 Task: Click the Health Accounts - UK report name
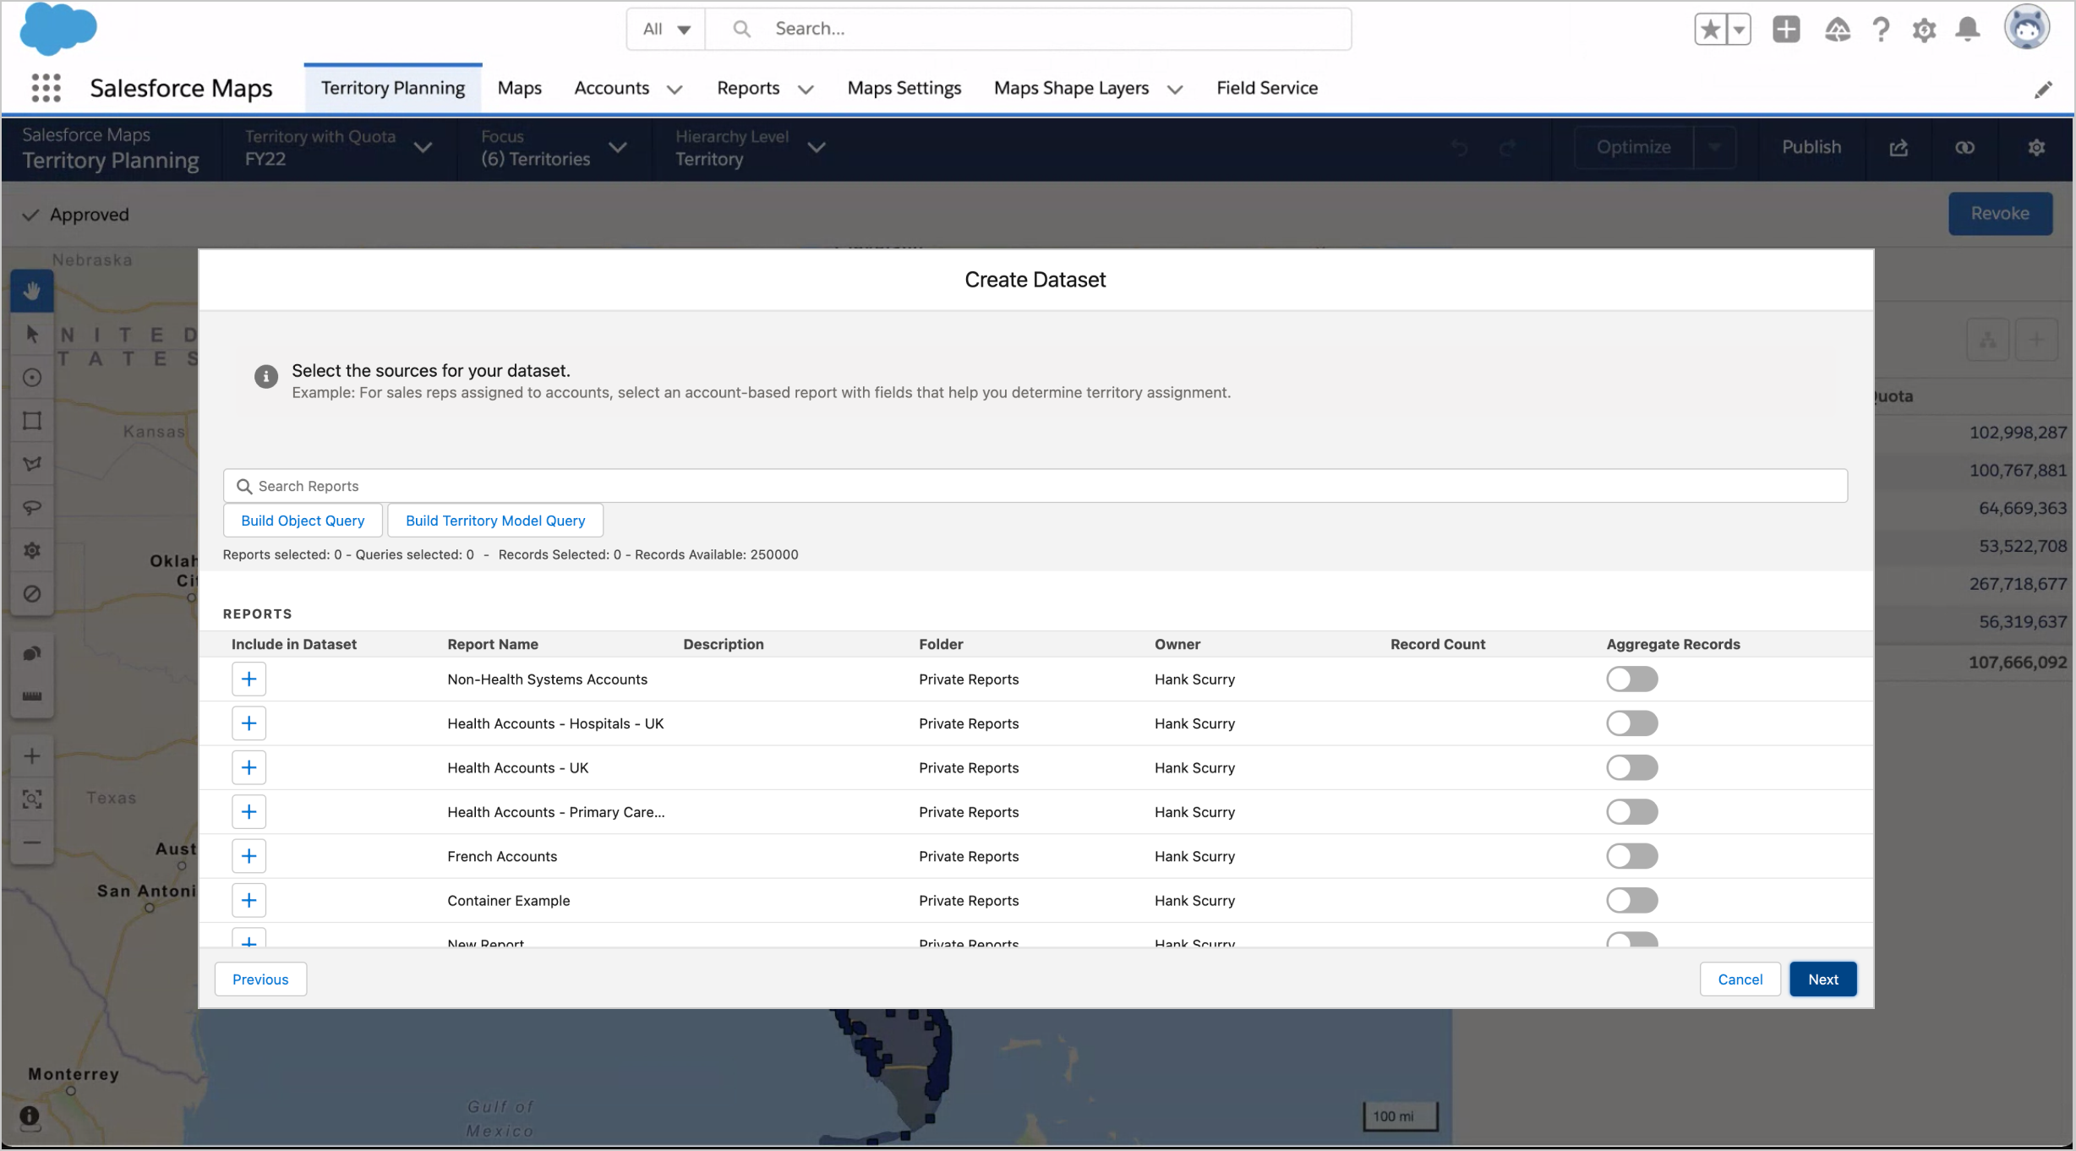(x=517, y=767)
